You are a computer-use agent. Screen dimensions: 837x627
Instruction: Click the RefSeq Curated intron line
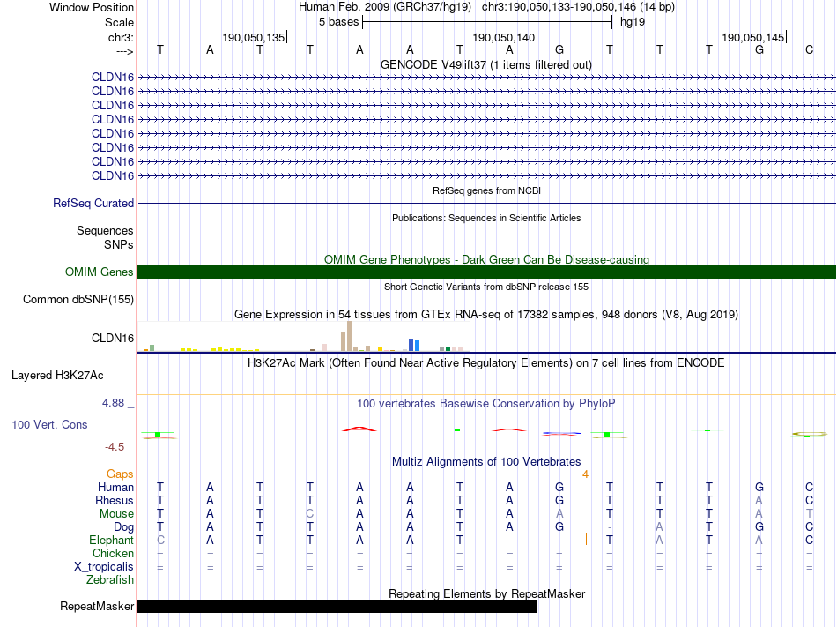[486, 204]
